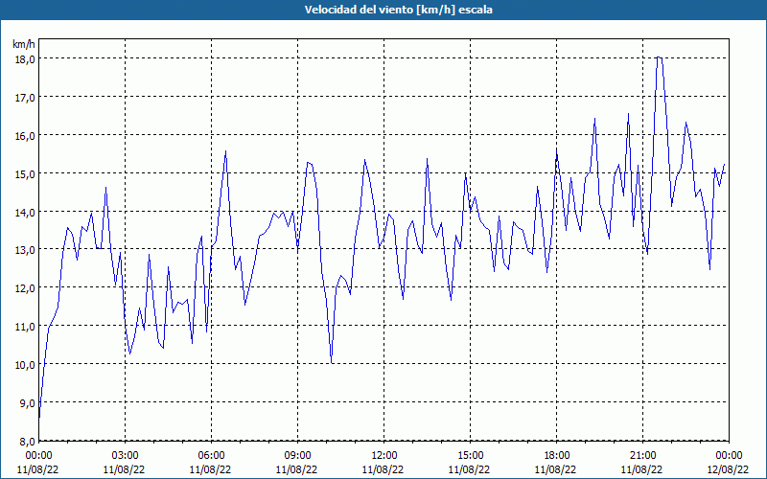Click the '15:00' time axis label
This screenshot has height=479, width=767.
(x=470, y=456)
